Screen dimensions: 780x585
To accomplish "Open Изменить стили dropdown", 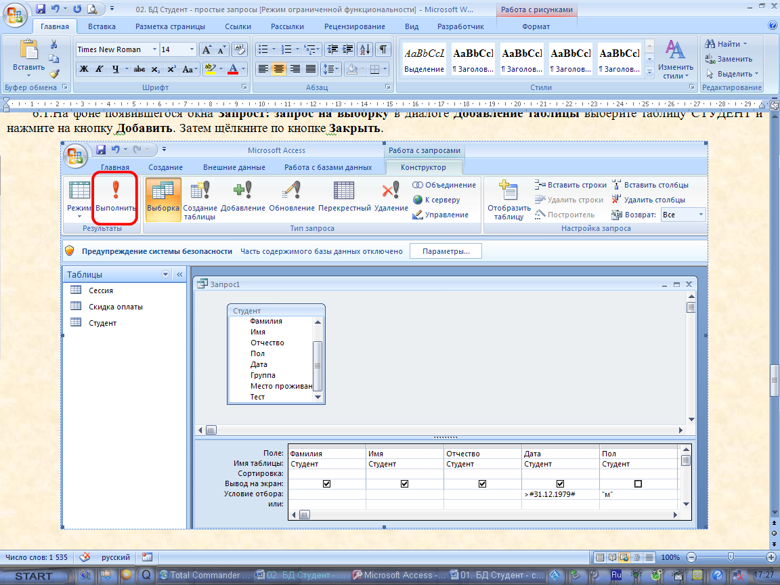I will (x=675, y=60).
